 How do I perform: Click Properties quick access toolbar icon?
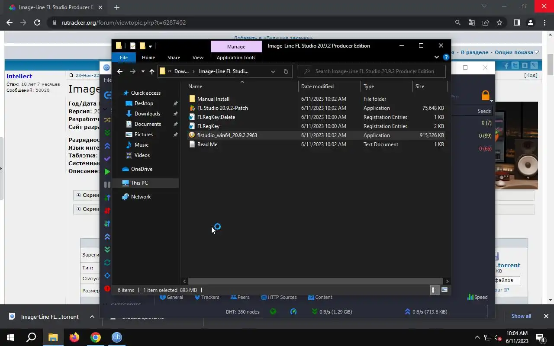click(132, 45)
